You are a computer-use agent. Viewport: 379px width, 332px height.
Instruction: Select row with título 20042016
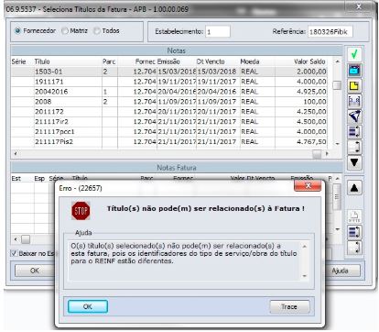coord(169,92)
